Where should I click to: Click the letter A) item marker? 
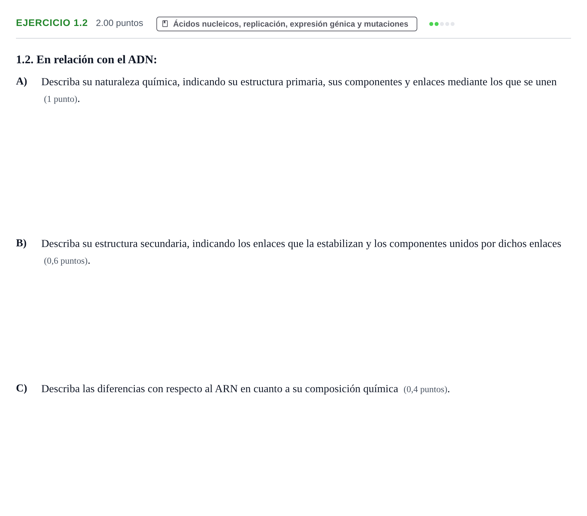[22, 81]
